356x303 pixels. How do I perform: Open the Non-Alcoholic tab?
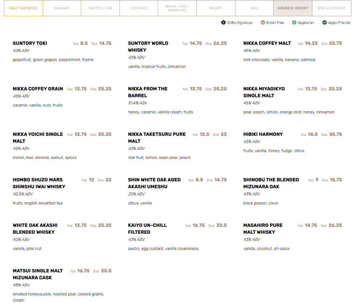tap(331, 8)
